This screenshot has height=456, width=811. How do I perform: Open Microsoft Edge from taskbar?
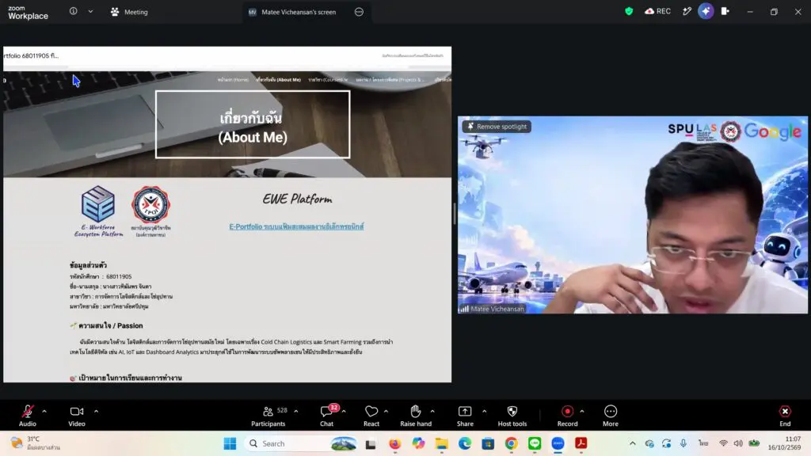click(x=464, y=443)
